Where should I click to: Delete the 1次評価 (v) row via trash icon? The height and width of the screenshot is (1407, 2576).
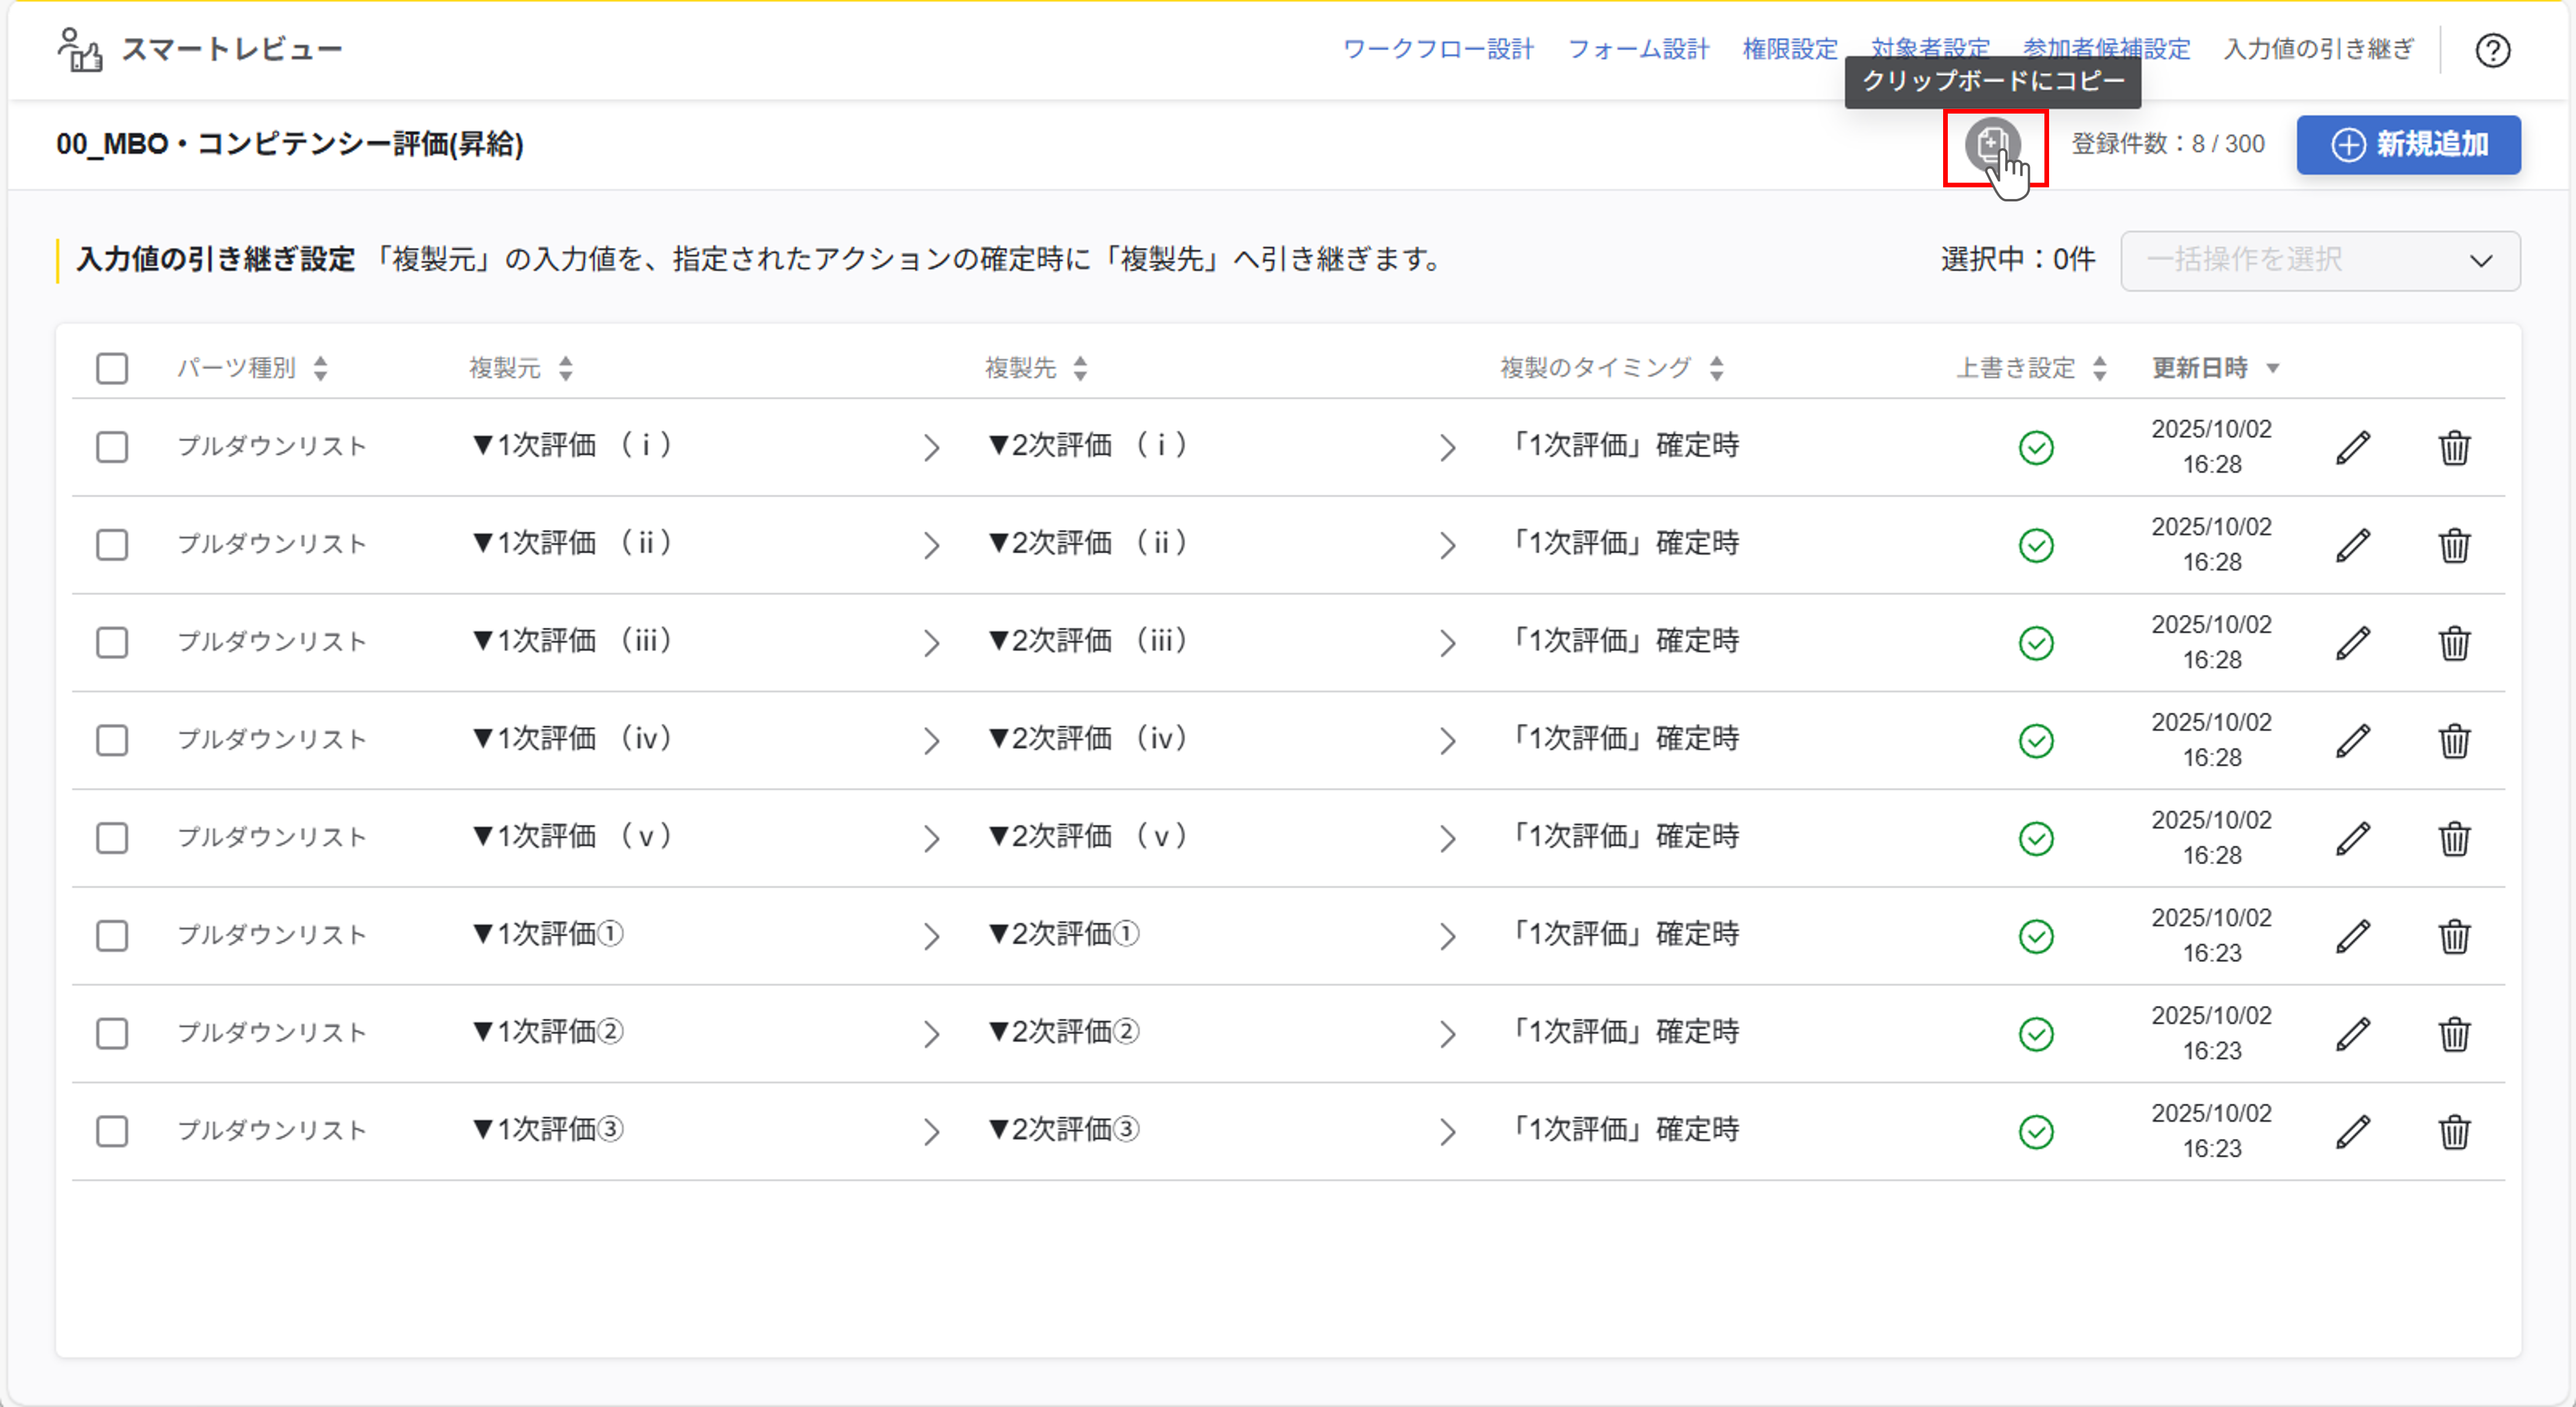coord(2454,838)
